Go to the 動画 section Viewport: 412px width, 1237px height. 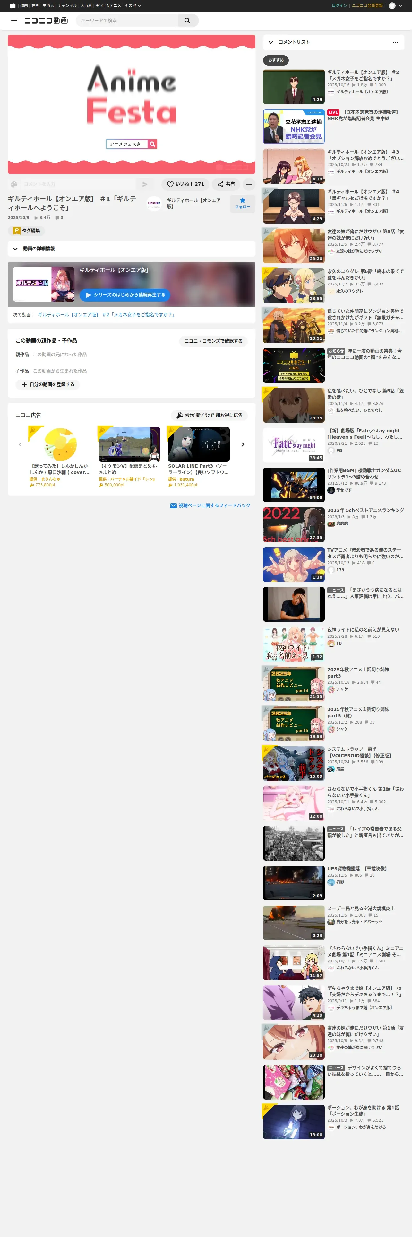pos(24,6)
